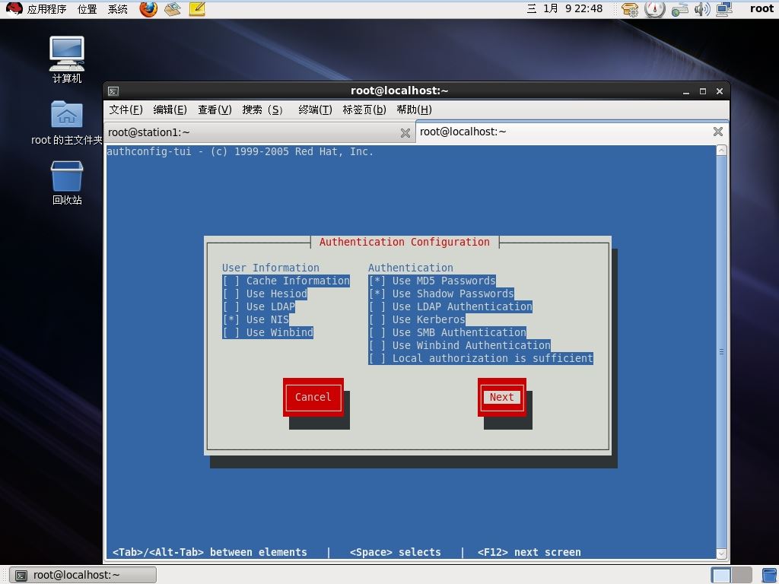Open the Trash desktop icon
Viewport: 779px width, 584px height.
tap(67, 182)
